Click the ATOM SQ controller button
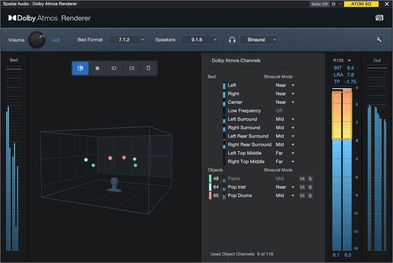The width and height of the screenshot is (393, 263). [361, 4]
